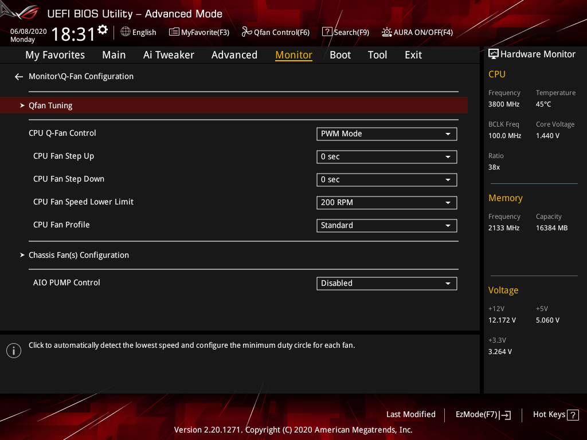Click the Search(F9) label
The height and width of the screenshot is (440, 587).
(351, 32)
